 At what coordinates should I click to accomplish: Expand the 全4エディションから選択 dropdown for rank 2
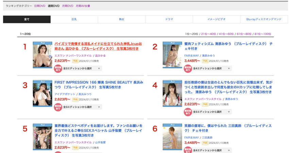coord(212,68)
